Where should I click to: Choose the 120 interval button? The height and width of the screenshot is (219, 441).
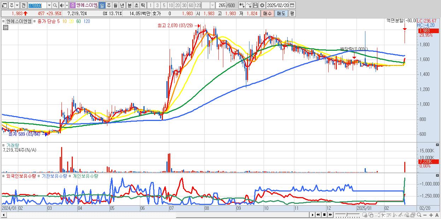198,5
